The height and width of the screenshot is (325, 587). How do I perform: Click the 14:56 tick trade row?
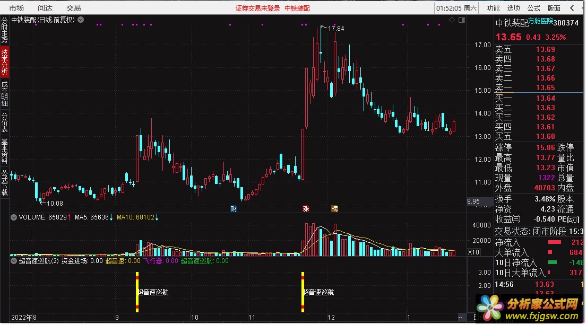click(x=538, y=284)
